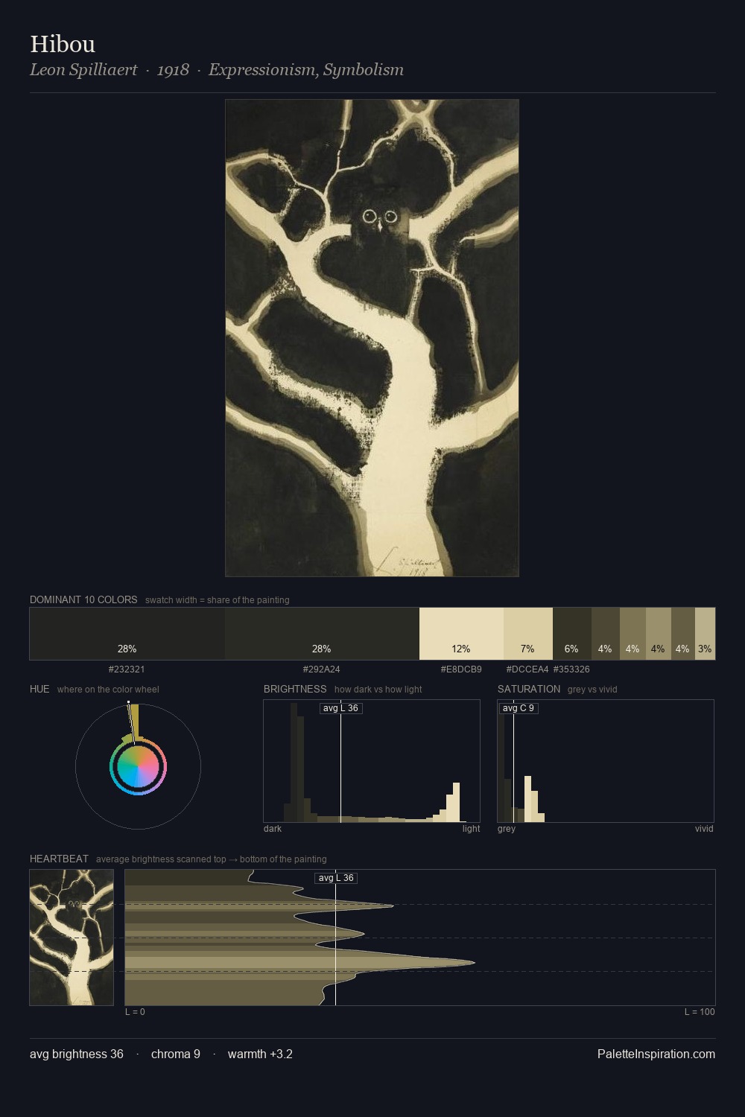Viewport: 745px width, 1117px height.
Task: Click the L = 0 axis label
Action: tap(135, 1012)
